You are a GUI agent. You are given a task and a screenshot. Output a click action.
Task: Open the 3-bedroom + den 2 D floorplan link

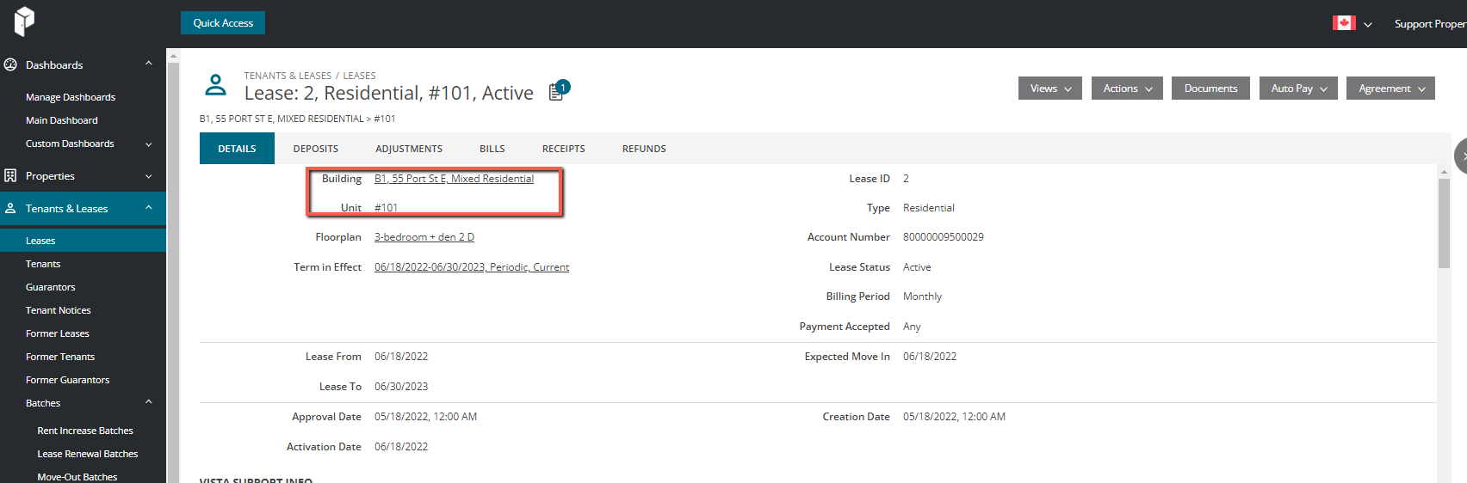coord(424,237)
